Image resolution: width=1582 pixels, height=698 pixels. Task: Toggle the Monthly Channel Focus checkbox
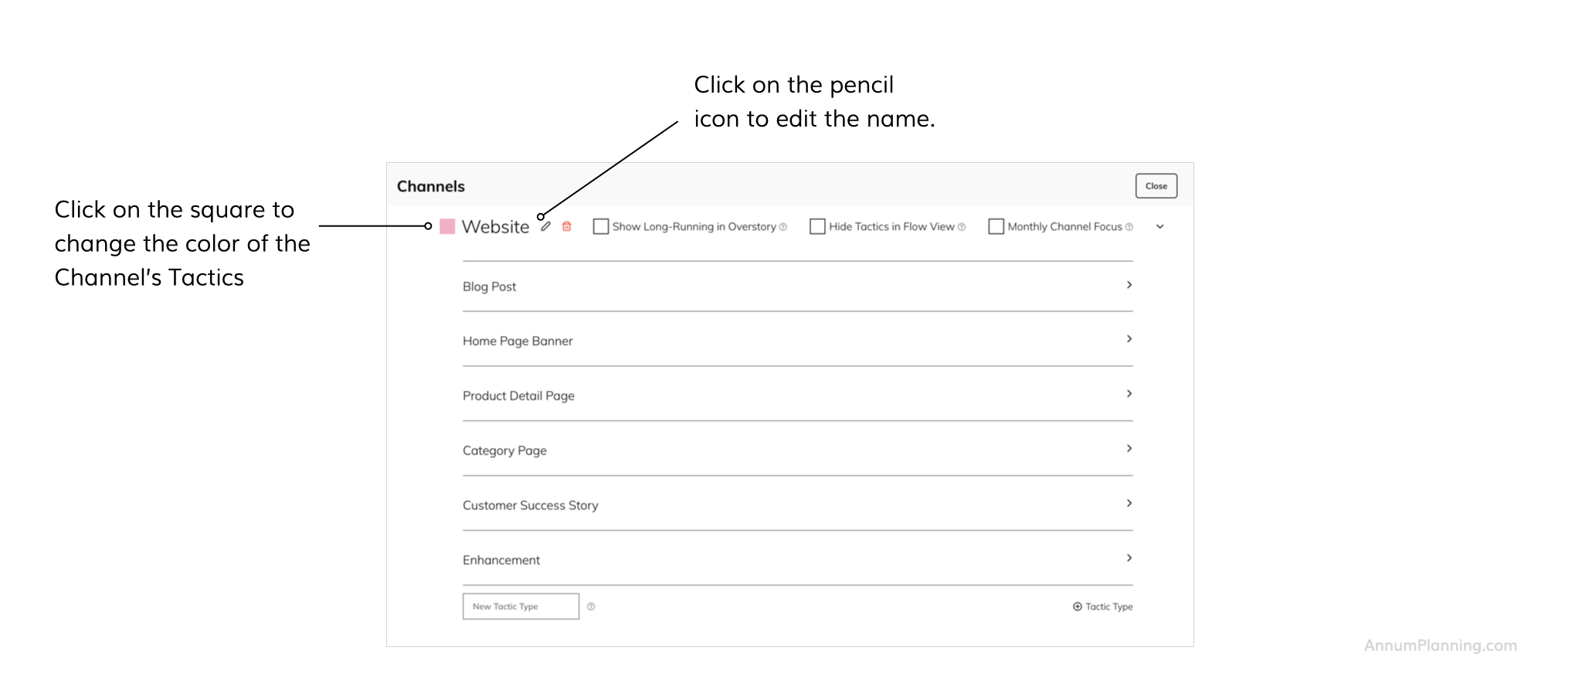[996, 226]
